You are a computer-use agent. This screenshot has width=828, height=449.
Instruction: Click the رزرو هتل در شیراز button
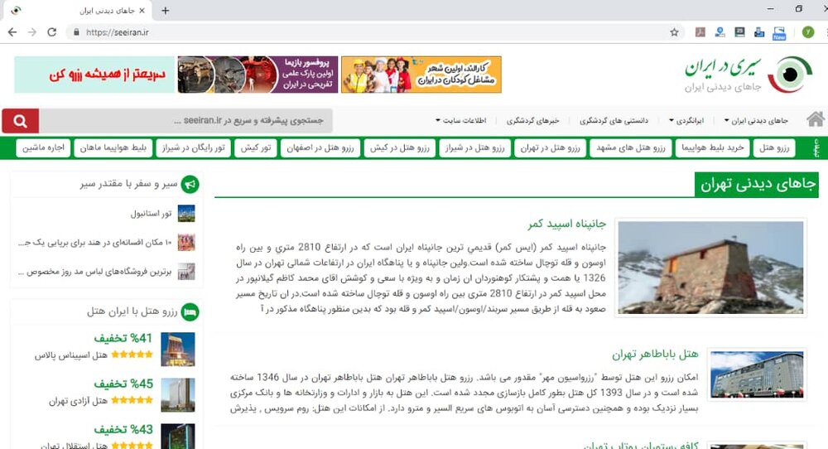coord(474,148)
